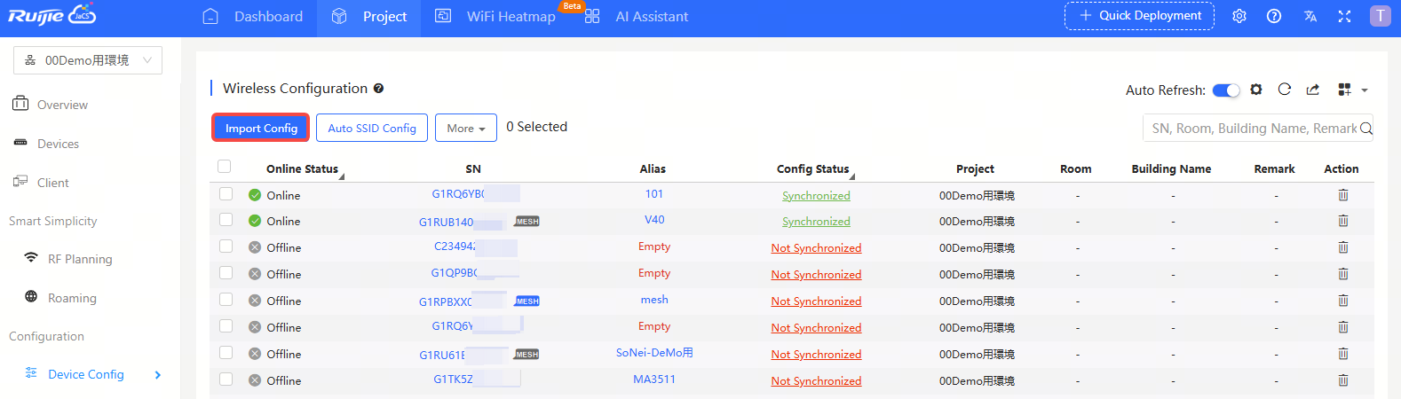The width and height of the screenshot is (1401, 399).
Task: Click the Wireless Configuration help icon
Action: tap(378, 89)
